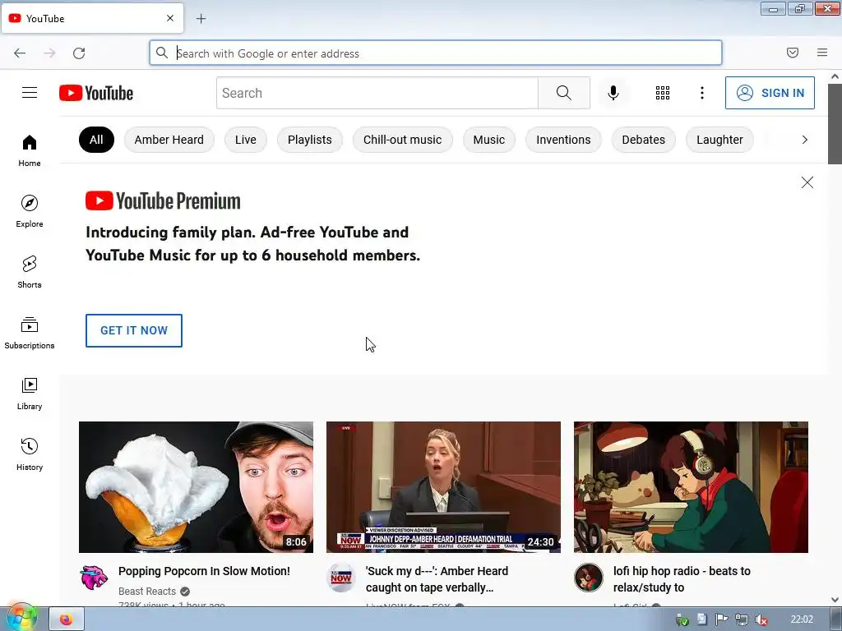Click the Action Center flag tray icon
Image resolution: width=842 pixels, height=631 pixels.
pyautogui.click(x=721, y=619)
